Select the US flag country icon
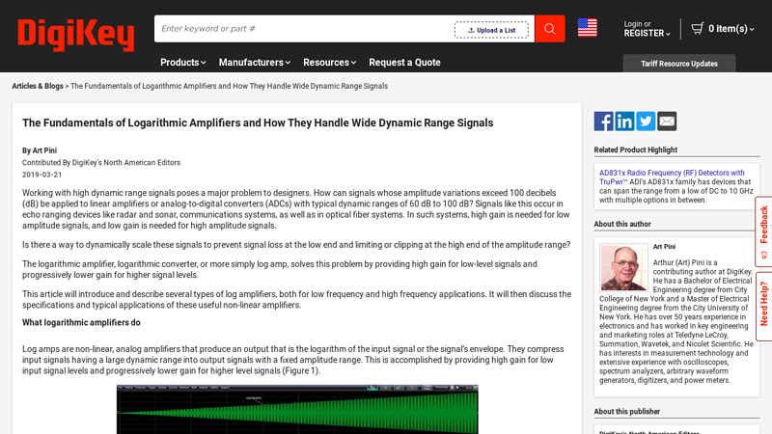This screenshot has width=772, height=434. tap(587, 28)
